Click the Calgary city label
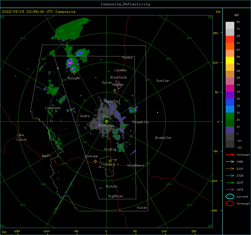251x235 pixels. (109, 164)
